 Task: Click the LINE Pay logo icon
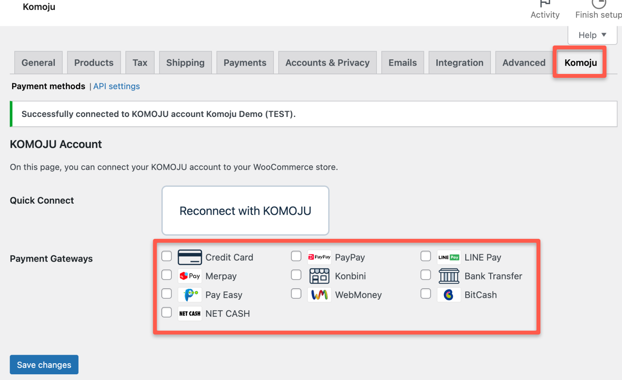[449, 257]
